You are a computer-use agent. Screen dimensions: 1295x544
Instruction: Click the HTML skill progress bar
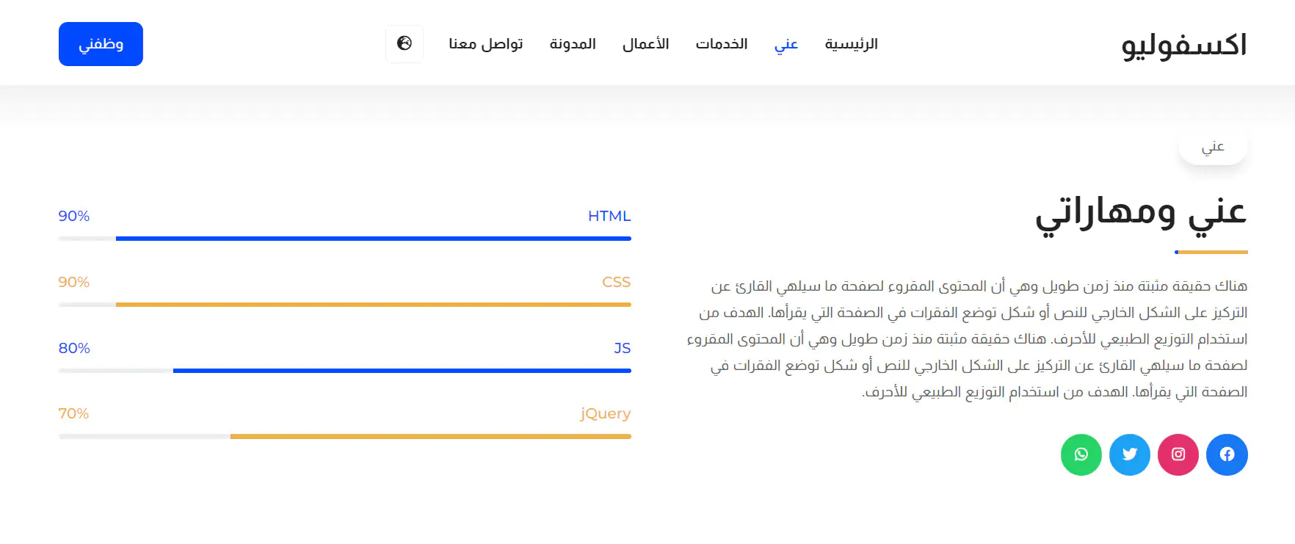(344, 239)
